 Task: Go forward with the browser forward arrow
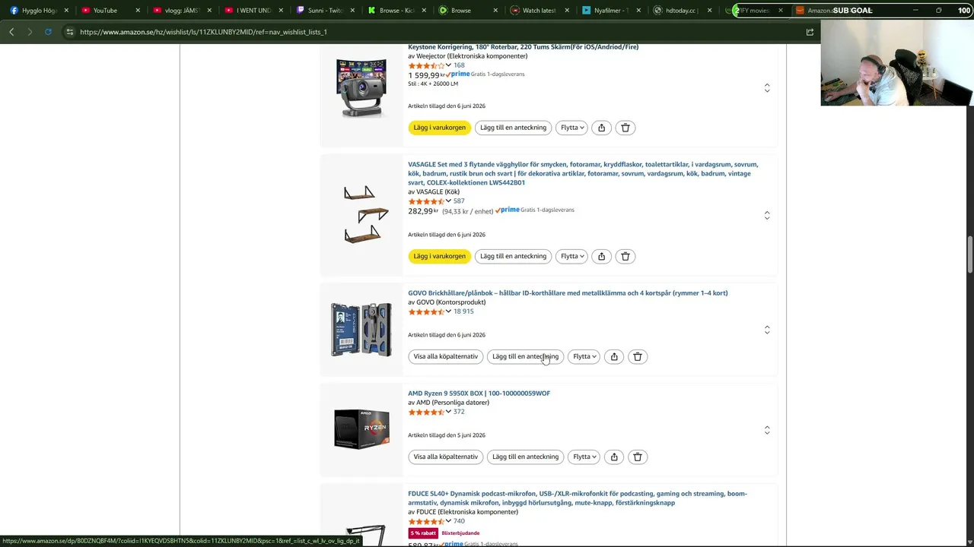point(30,32)
